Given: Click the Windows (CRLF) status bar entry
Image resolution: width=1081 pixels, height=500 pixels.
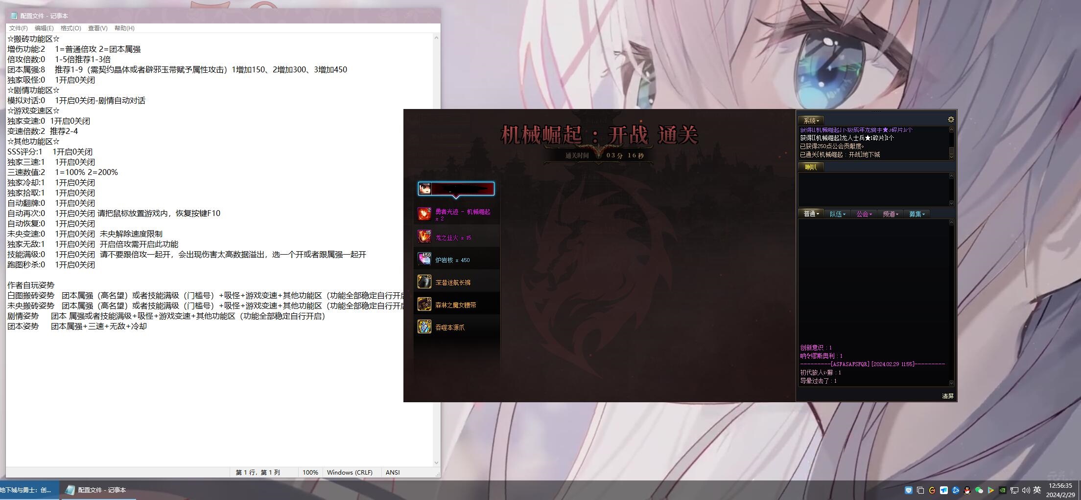Looking at the screenshot, I should (350, 473).
